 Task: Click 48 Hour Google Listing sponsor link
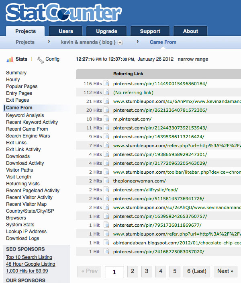click(31, 264)
